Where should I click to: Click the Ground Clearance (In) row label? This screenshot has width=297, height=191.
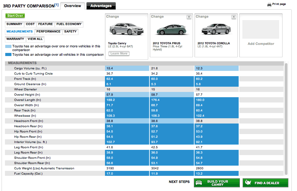[x=30, y=84]
